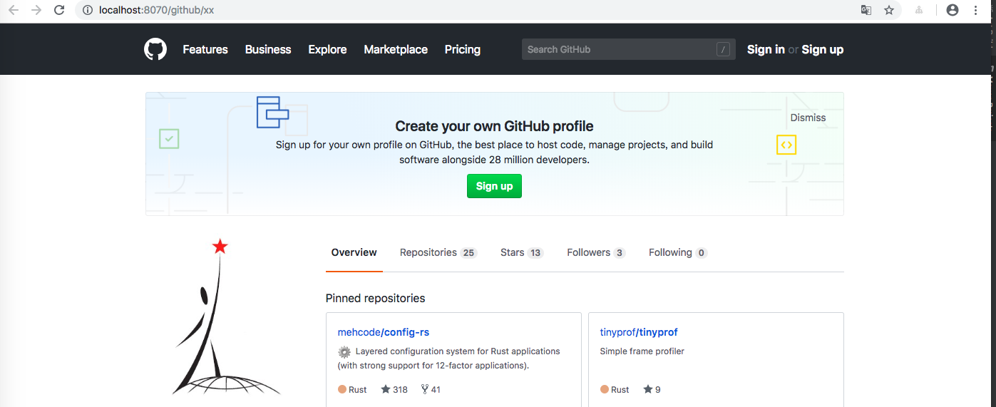The image size is (996, 407).
Task: Open the mehcode/config-rs repository link
Action: 384,332
